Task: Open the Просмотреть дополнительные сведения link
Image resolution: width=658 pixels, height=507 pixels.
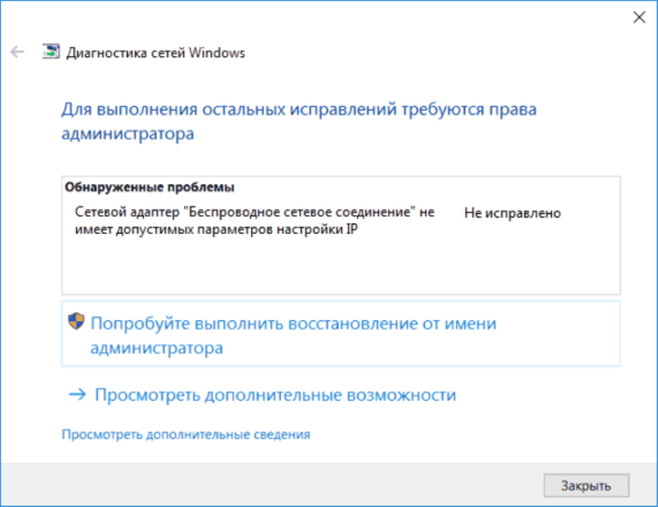Action: [x=185, y=435]
